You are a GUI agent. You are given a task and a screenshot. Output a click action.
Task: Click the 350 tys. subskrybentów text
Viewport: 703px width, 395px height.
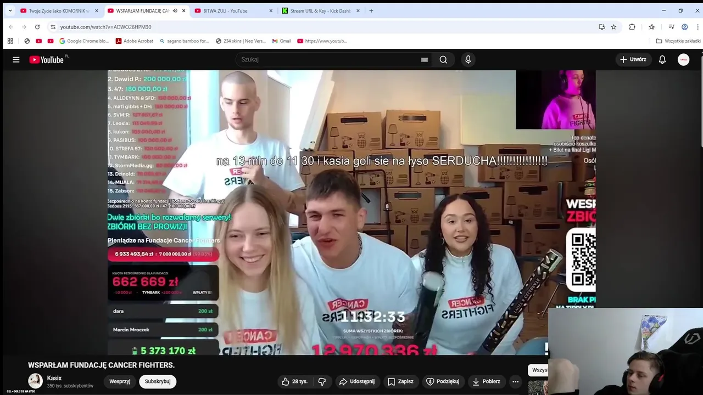point(70,386)
